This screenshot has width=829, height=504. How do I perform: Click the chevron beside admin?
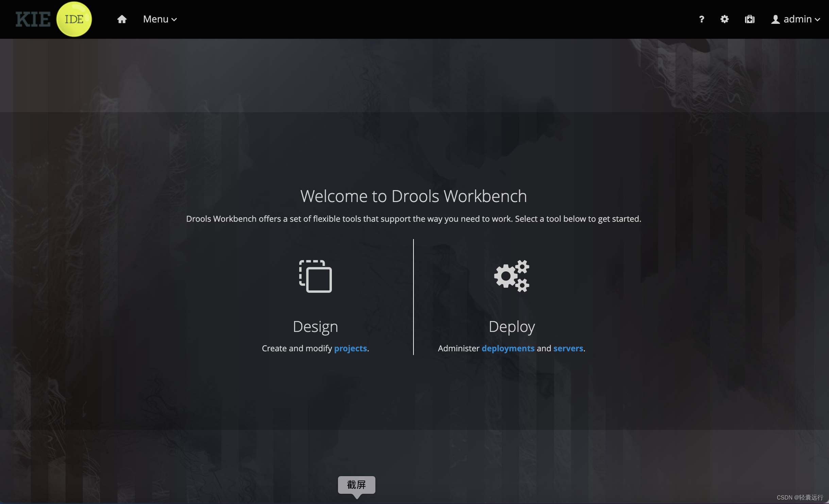coord(817,20)
